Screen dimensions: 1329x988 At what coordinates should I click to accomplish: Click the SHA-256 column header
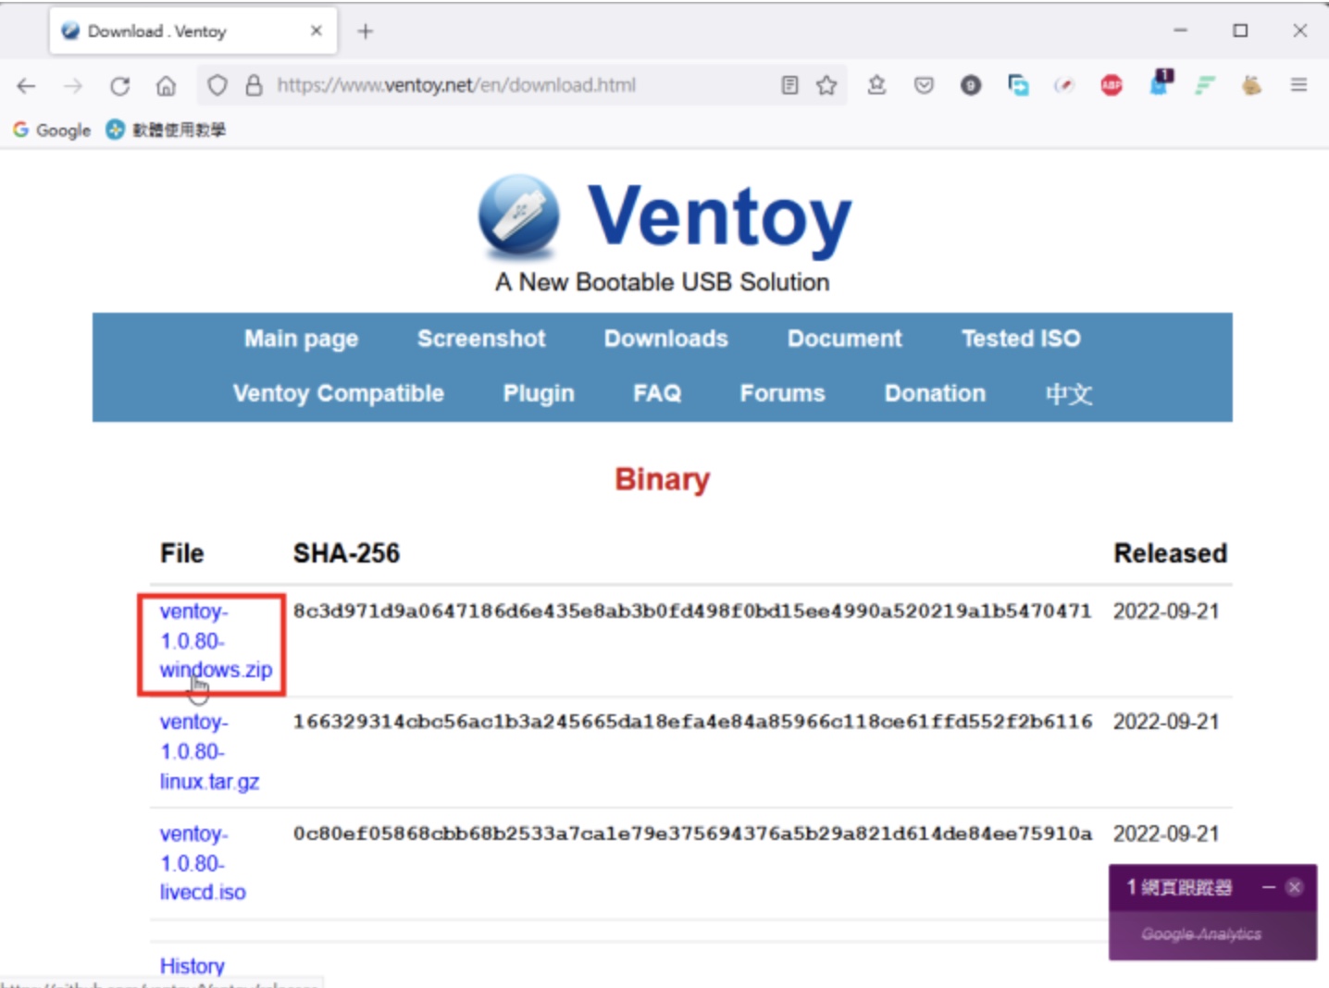346,553
